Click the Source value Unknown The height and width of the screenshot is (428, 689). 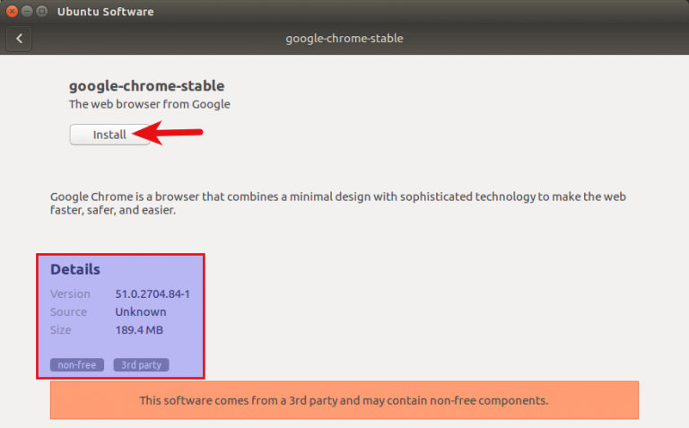[x=141, y=311]
